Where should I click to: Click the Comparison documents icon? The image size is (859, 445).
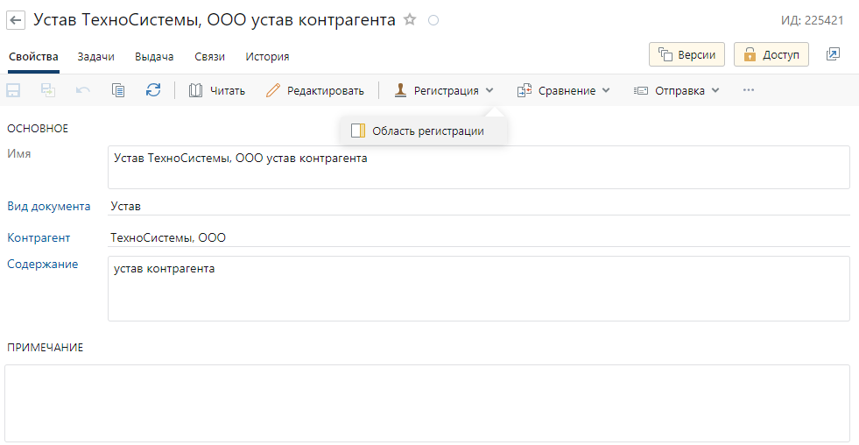pos(525,90)
